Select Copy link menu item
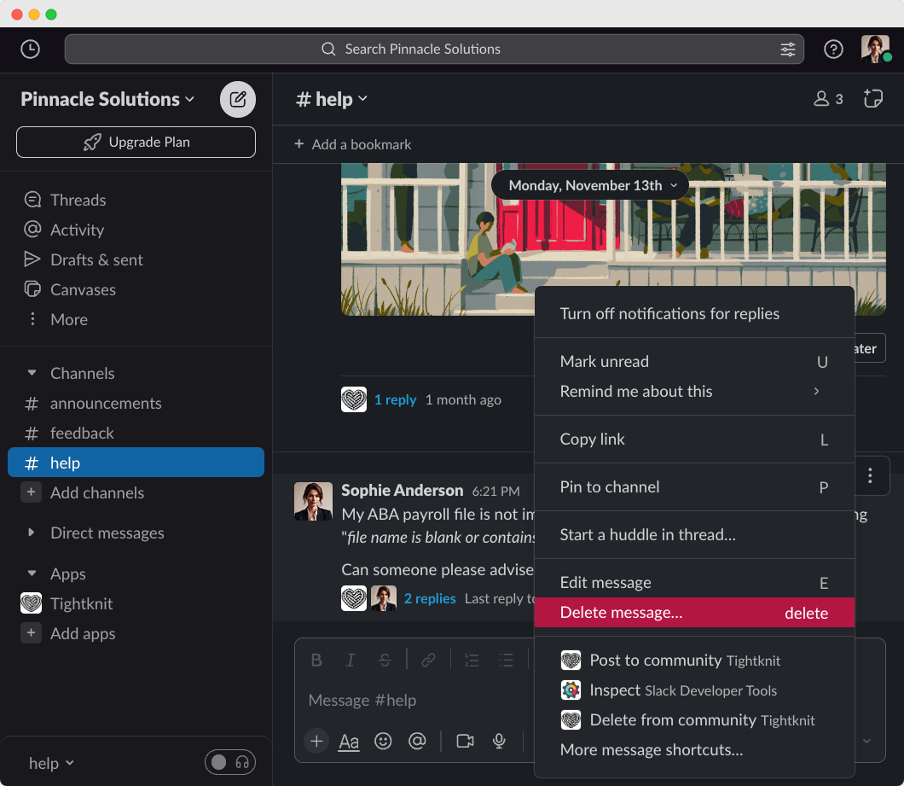 tap(694, 440)
